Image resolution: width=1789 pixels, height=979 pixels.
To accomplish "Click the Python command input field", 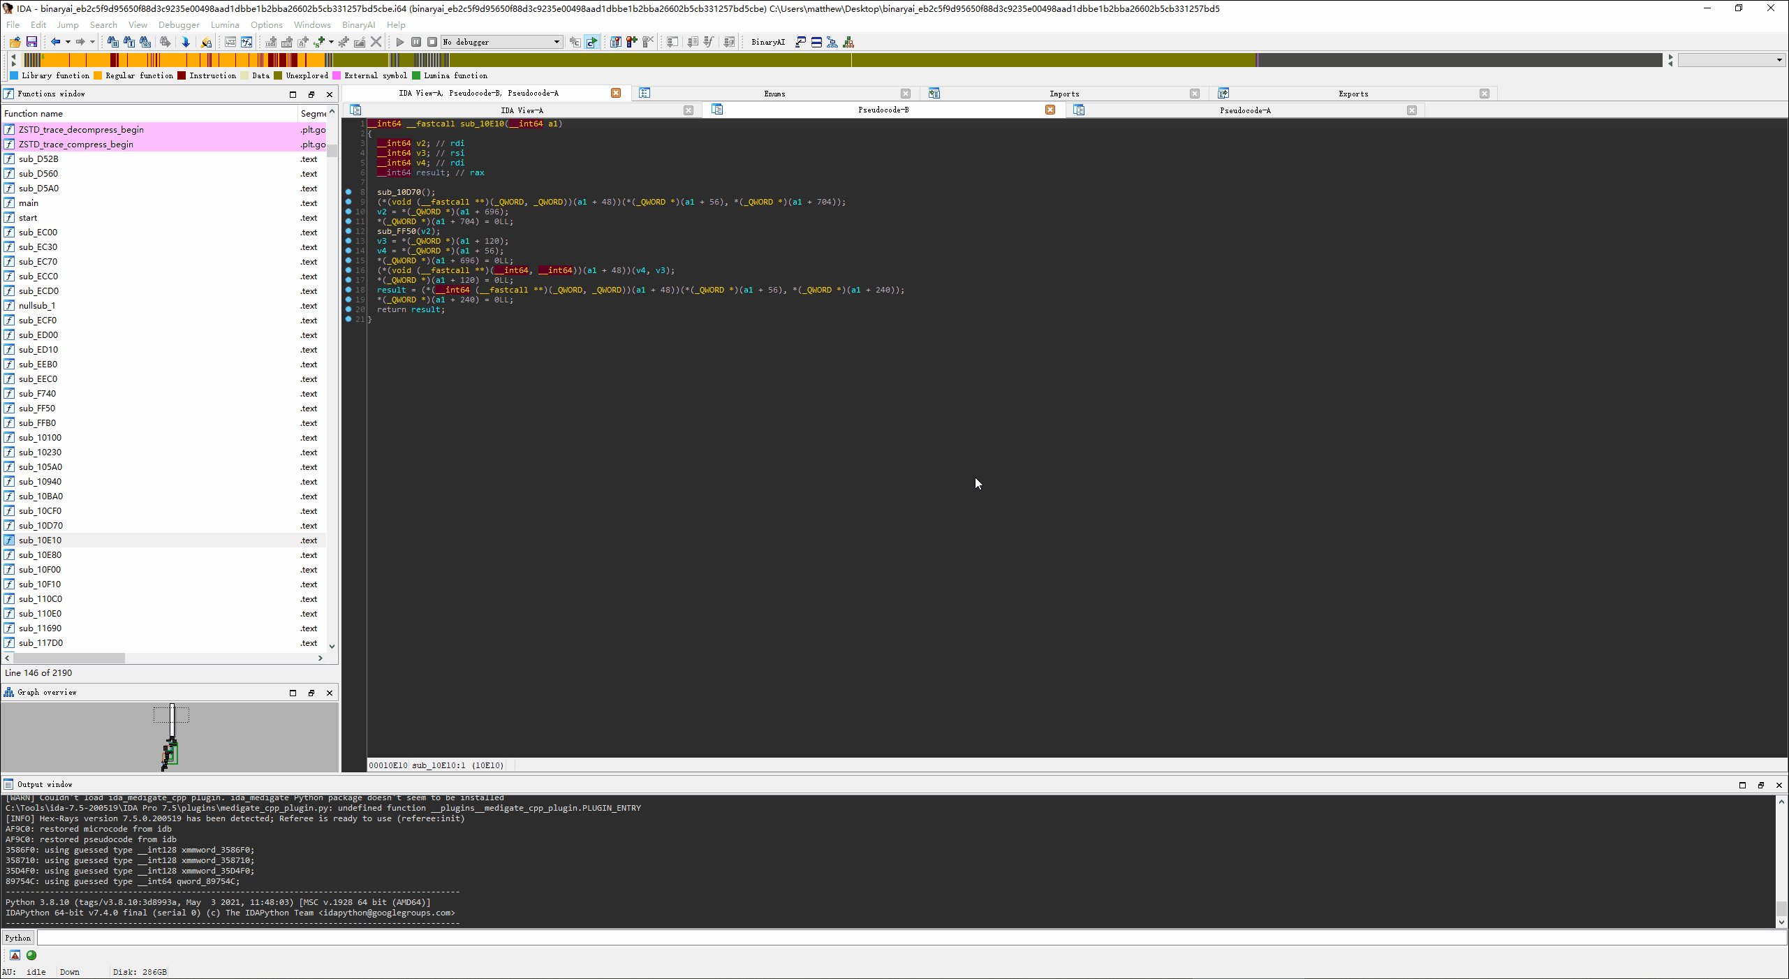I will coord(908,938).
